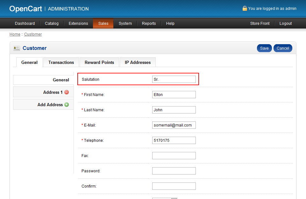Open the Reports menu
Image resolution: width=306 pixels, height=199 pixels.
click(149, 23)
